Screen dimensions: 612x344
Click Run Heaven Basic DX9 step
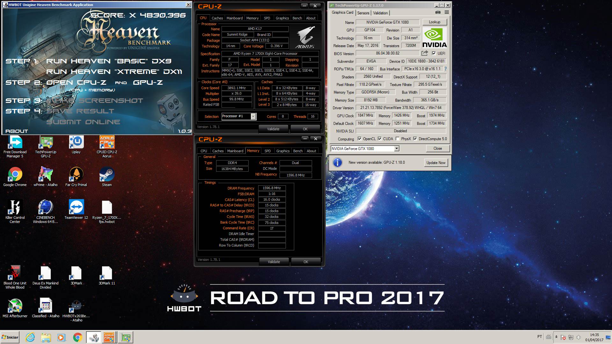pyautogui.click(x=109, y=61)
